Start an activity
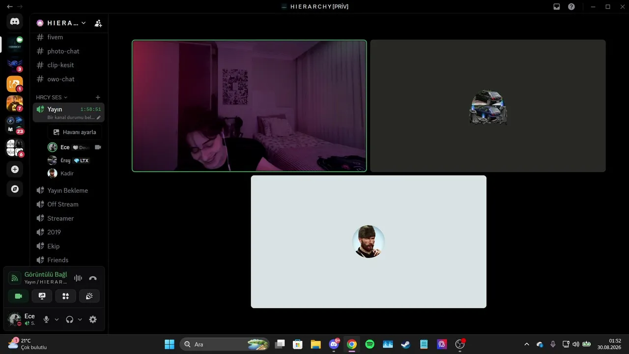 point(65,296)
